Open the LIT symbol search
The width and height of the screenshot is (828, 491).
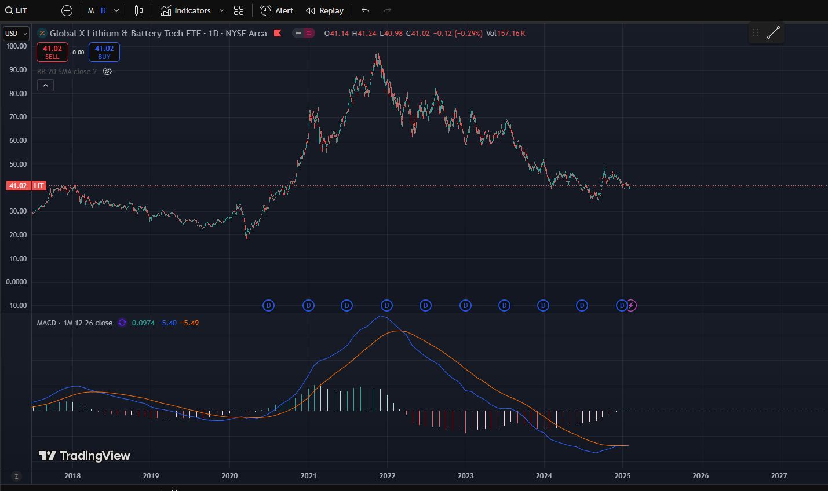(x=17, y=10)
